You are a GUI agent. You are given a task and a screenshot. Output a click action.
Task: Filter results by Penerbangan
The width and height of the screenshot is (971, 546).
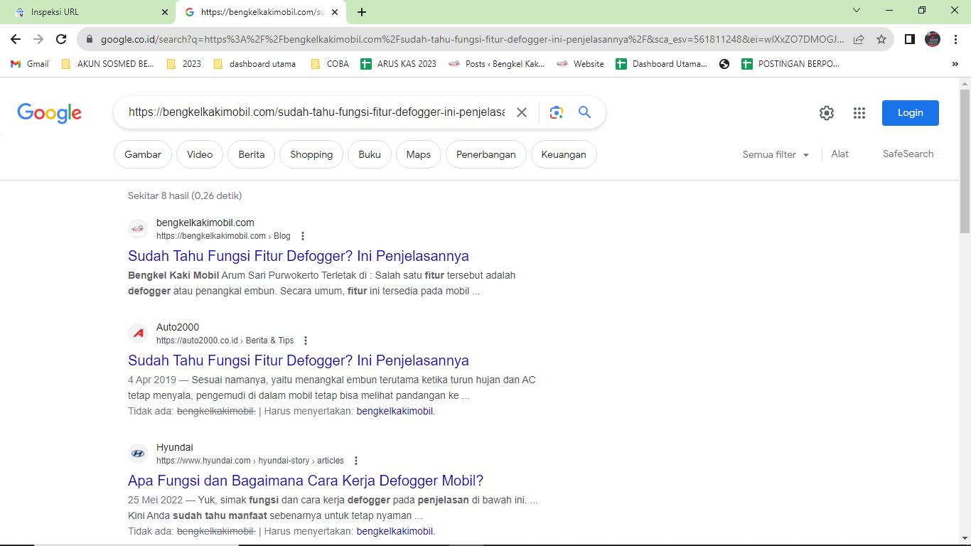(x=486, y=154)
